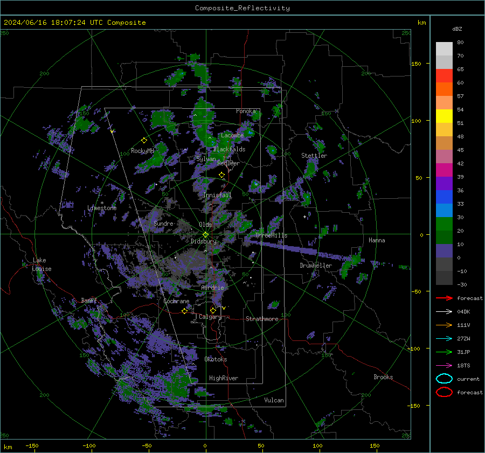Click the ThreeHills label
The height and width of the screenshot is (453, 485).
pos(271,235)
